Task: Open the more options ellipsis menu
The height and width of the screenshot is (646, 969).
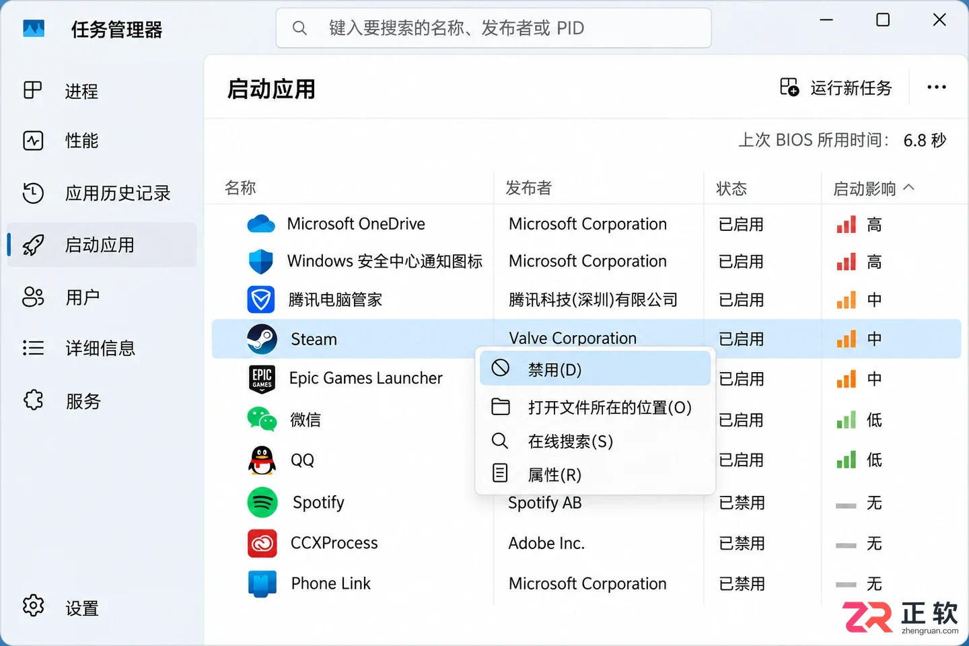Action: [937, 87]
